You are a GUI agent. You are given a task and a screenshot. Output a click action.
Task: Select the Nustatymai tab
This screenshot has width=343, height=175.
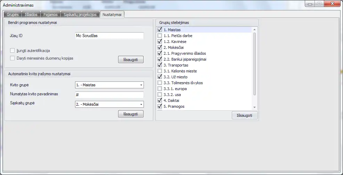112,15
